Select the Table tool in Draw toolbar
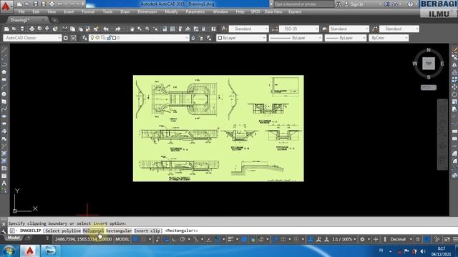458x257 pixels. (4, 176)
